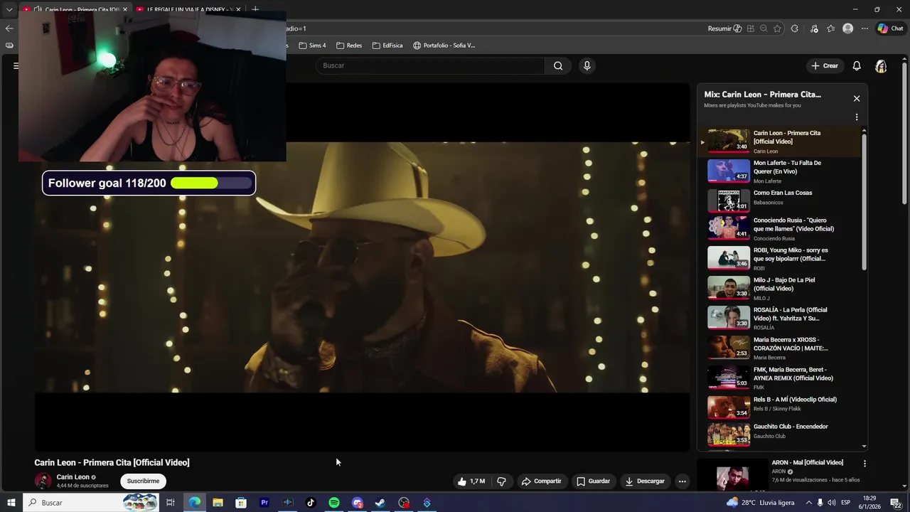The width and height of the screenshot is (910, 512).
Task: Open split screen icon in address bar
Action: click(750, 28)
